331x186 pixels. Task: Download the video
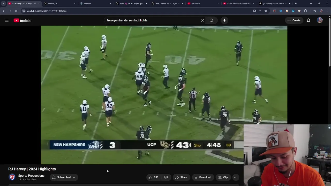(x=203, y=177)
